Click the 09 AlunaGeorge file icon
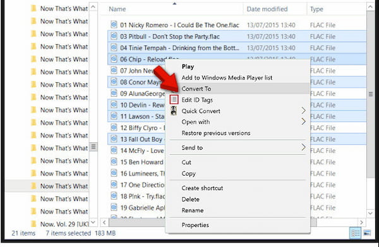379x247 pixels. [114, 93]
